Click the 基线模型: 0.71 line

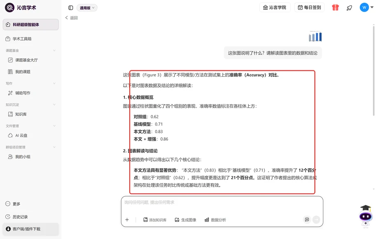[148, 124]
